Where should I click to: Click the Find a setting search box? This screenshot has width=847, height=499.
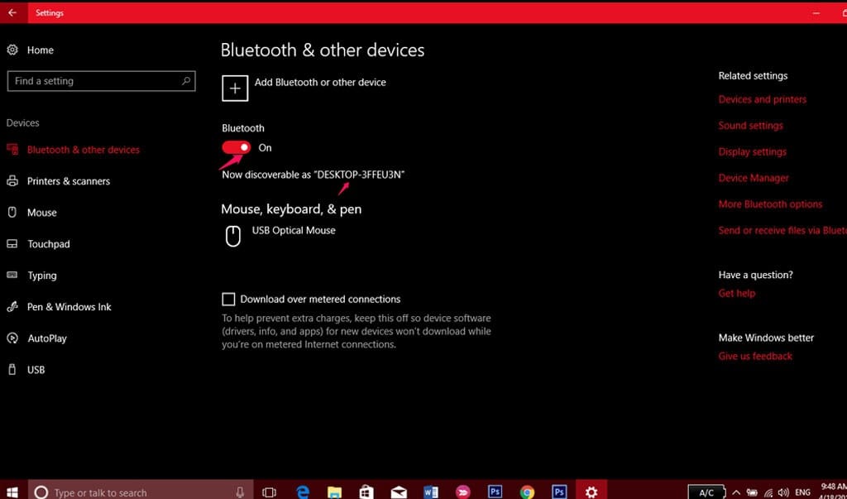[x=95, y=81]
